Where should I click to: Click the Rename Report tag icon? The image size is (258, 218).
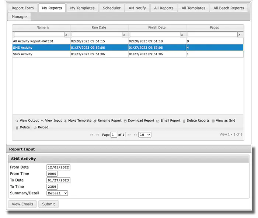[x=95, y=121]
